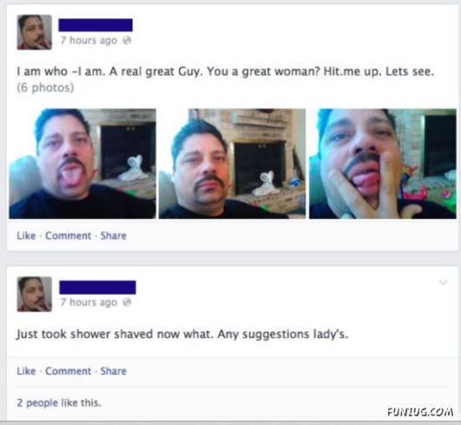
Task: Open the first post's profile picture
Action: [35, 32]
